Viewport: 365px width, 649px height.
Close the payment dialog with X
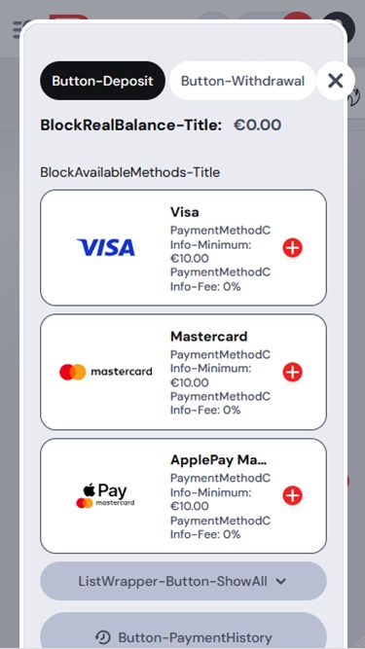[x=336, y=81]
